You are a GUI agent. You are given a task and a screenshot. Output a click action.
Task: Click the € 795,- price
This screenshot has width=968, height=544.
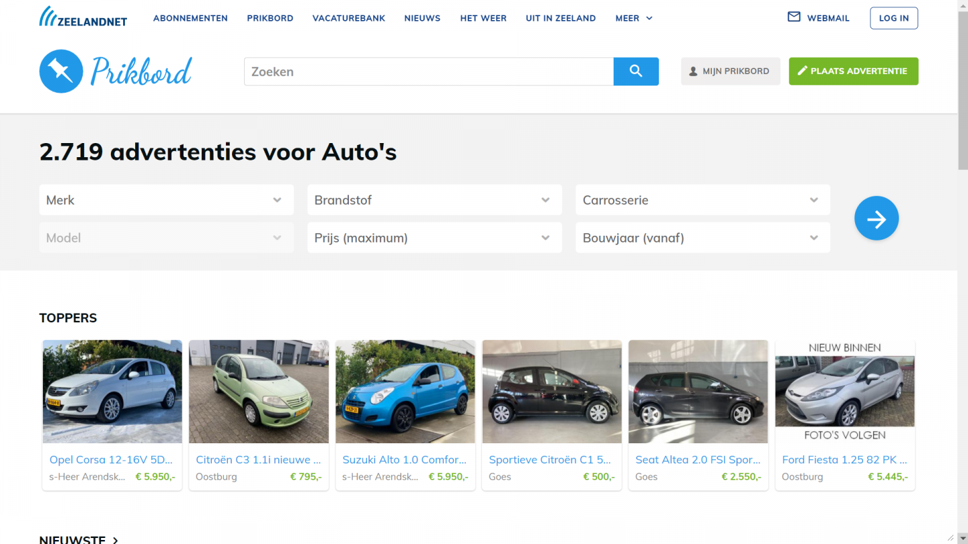tap(306, 477)
